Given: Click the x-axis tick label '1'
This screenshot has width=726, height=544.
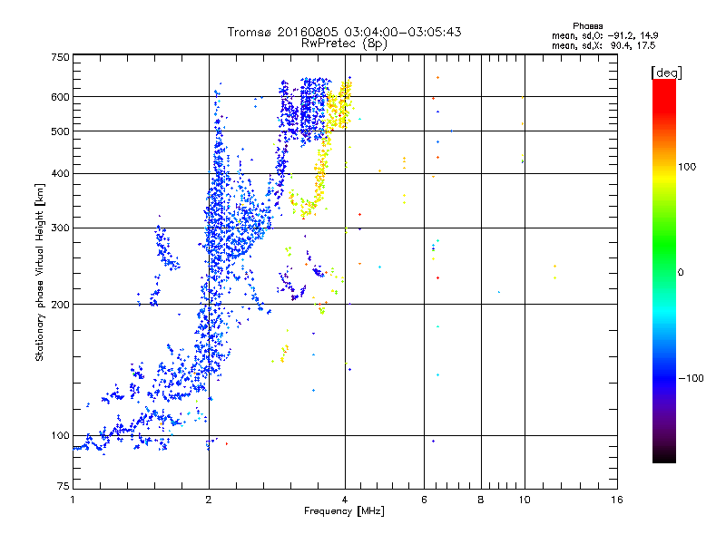Looking at the screenshot, I should pyautogui.click(x=73, y=500).
